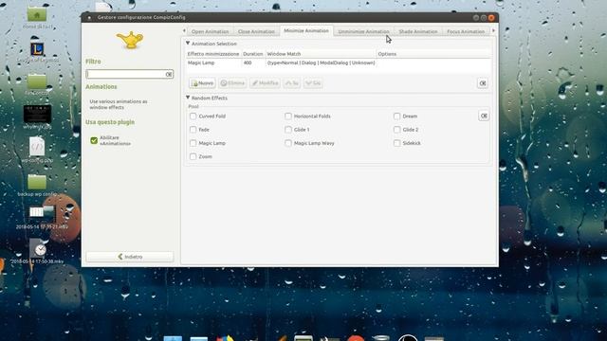607x341 pixels.
Task: Move the entry up with Su button
Action: [291, 83]
